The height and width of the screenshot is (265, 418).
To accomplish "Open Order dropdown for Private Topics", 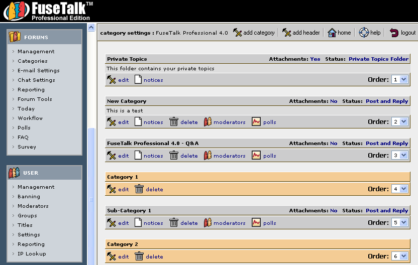I will tap(399, 79).
